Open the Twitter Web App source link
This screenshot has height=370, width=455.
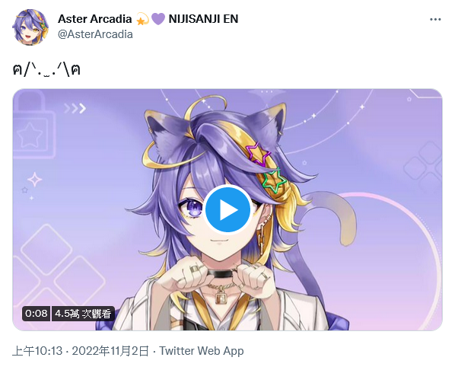point(202,351)
